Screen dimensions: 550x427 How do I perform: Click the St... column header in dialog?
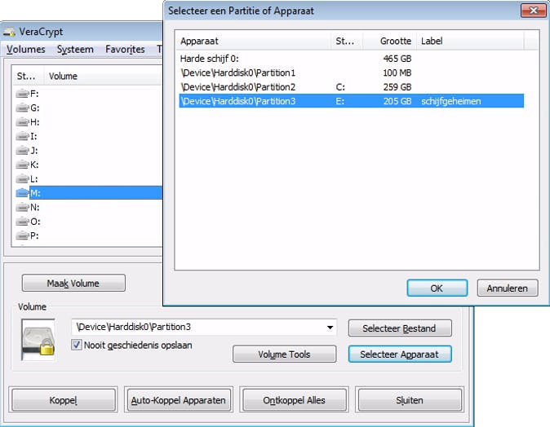click(x=347, y=41)
